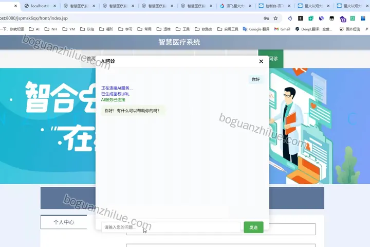Open the YM bookmarks folder
Image resolution: width=370 pixels, height=247 pixels.
pyautogui.click(x=69, y=29)
